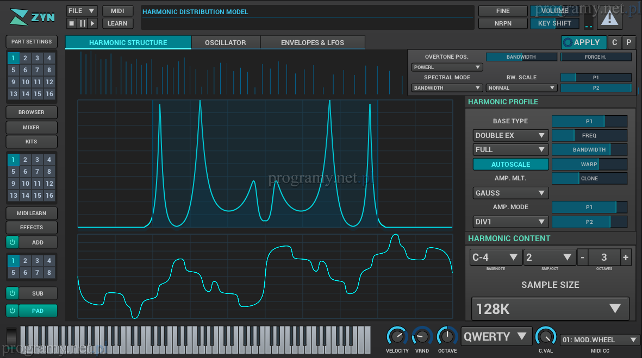Click the plus icon to increase octaves
642x358 pixels.
point(625,257)
